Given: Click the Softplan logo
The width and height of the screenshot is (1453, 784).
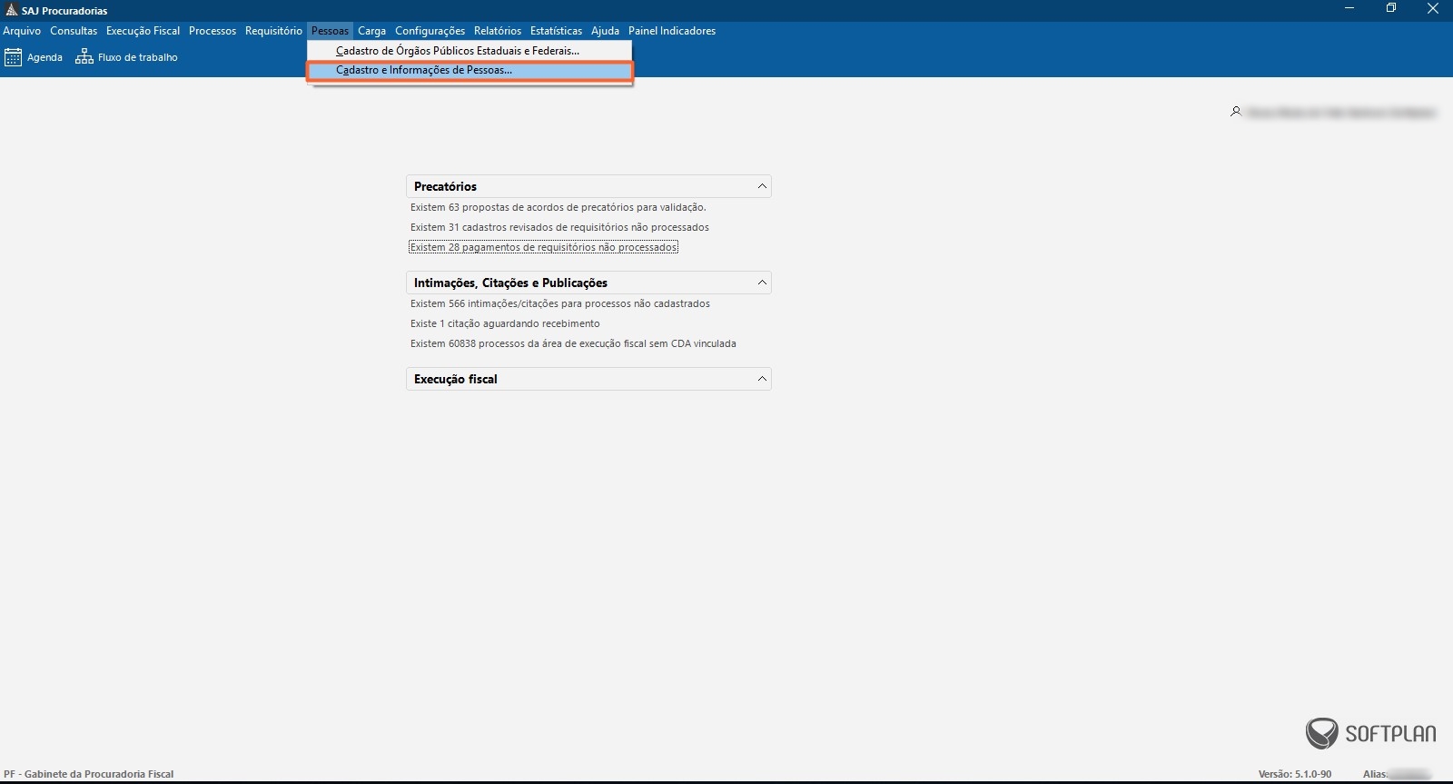Looking at the screenshot, I should [x=1371, y=733].
